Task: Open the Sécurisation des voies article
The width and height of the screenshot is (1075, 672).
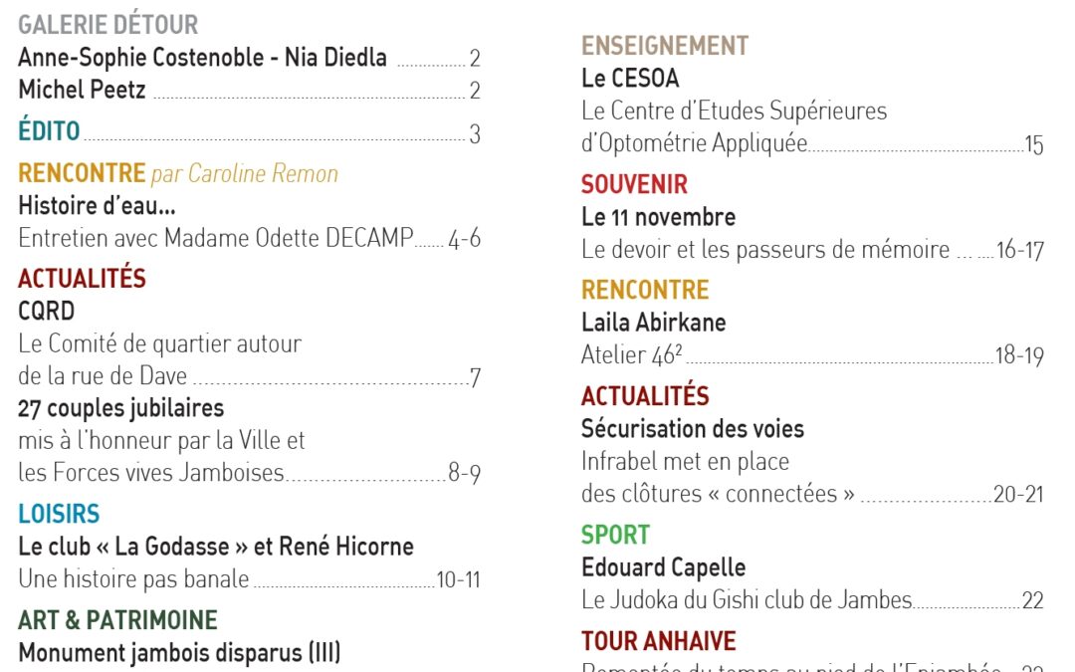Action: (692, 429)
